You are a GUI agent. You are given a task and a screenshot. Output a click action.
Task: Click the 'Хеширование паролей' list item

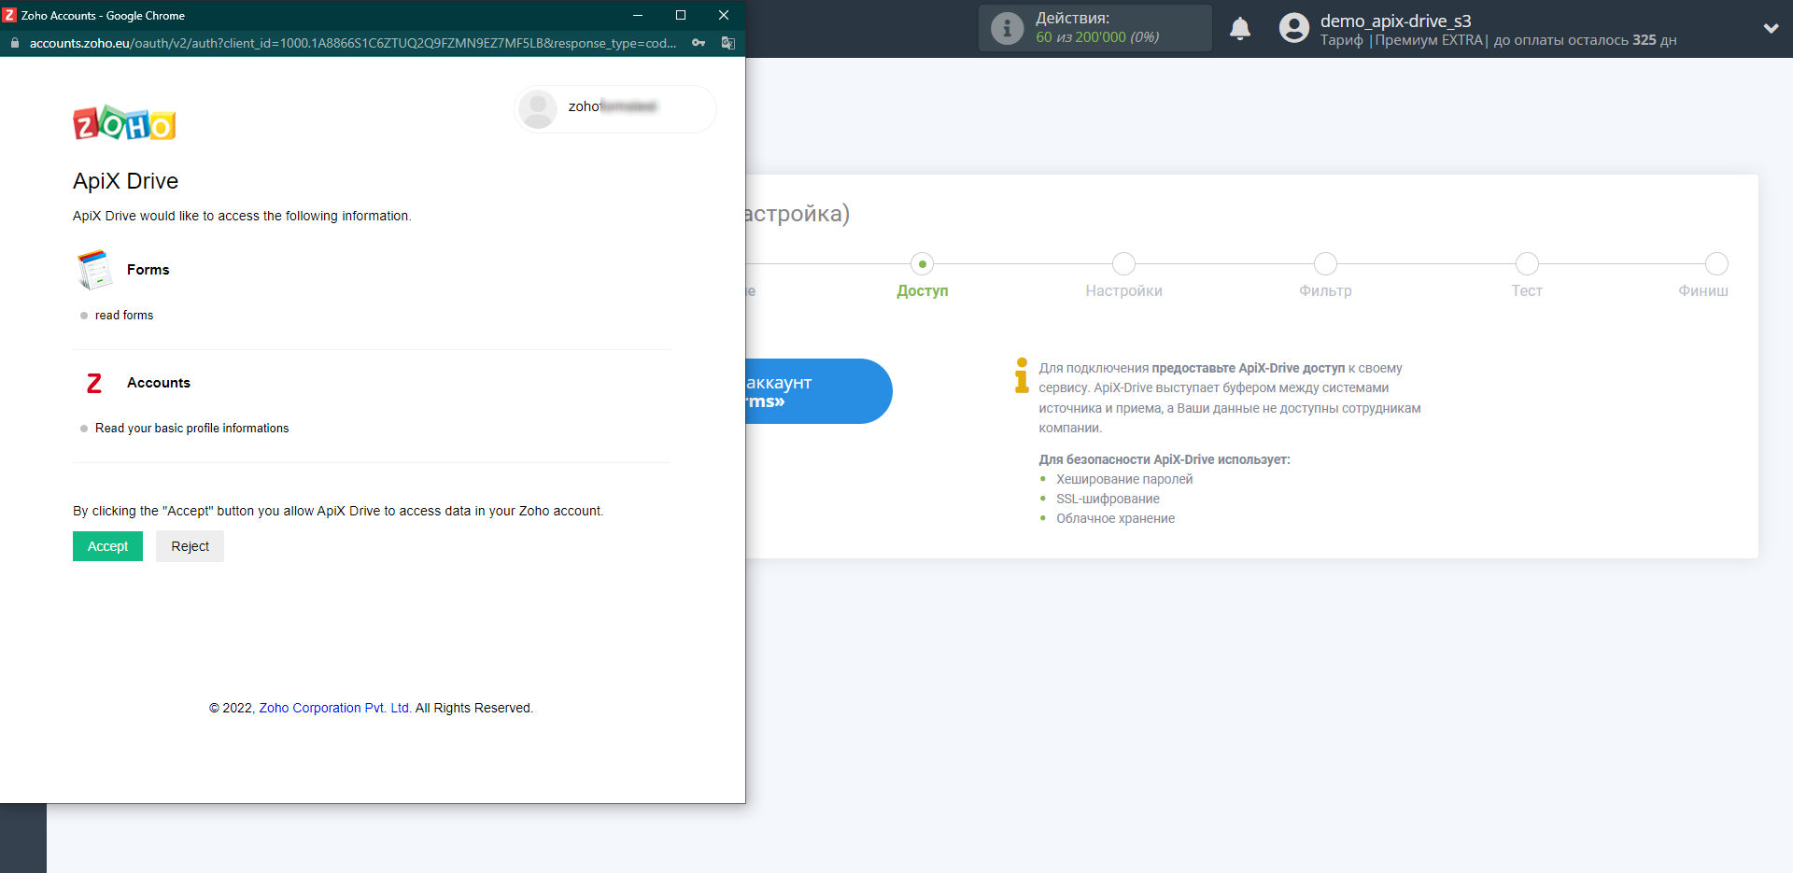click(1124, 479)
